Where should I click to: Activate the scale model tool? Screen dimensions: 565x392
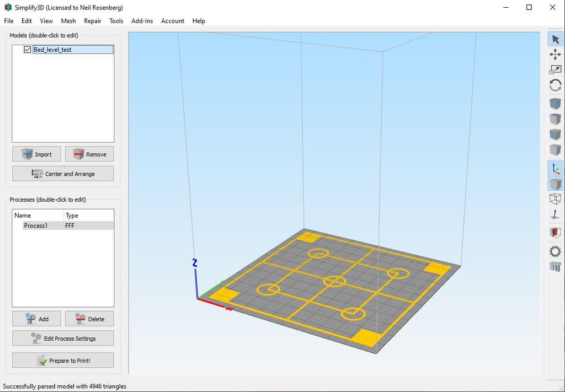(x=555, y=69)
